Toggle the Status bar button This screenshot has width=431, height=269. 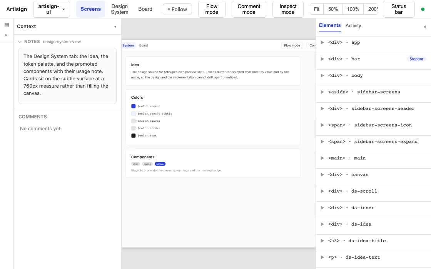coord(399,9)
